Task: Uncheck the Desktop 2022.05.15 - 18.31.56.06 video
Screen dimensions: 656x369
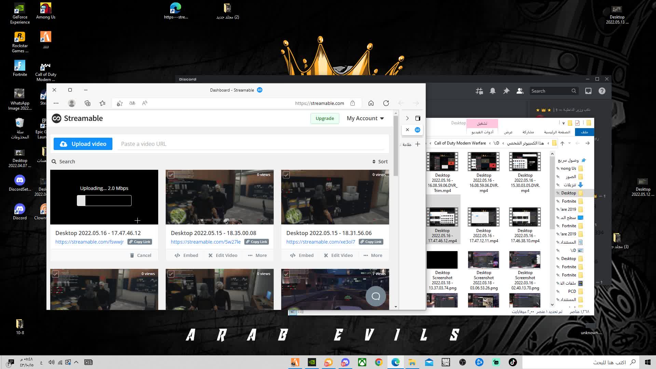Action: pos(286,175)
